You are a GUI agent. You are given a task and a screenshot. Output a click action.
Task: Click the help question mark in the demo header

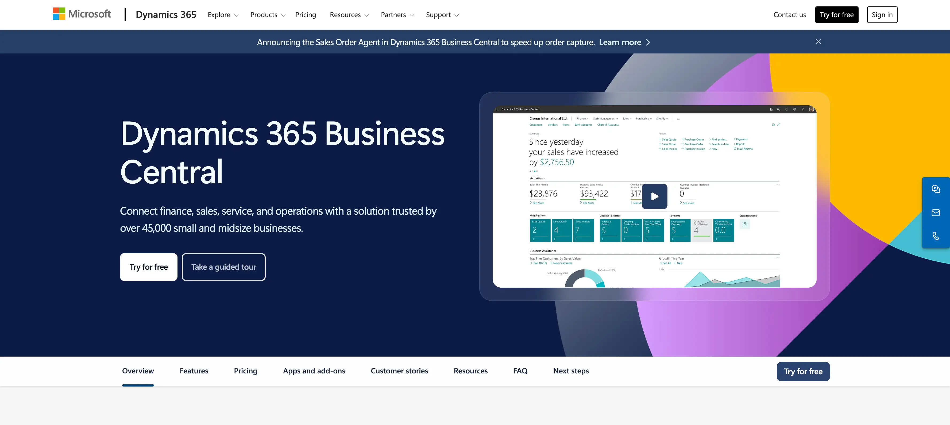pos(802,109)
